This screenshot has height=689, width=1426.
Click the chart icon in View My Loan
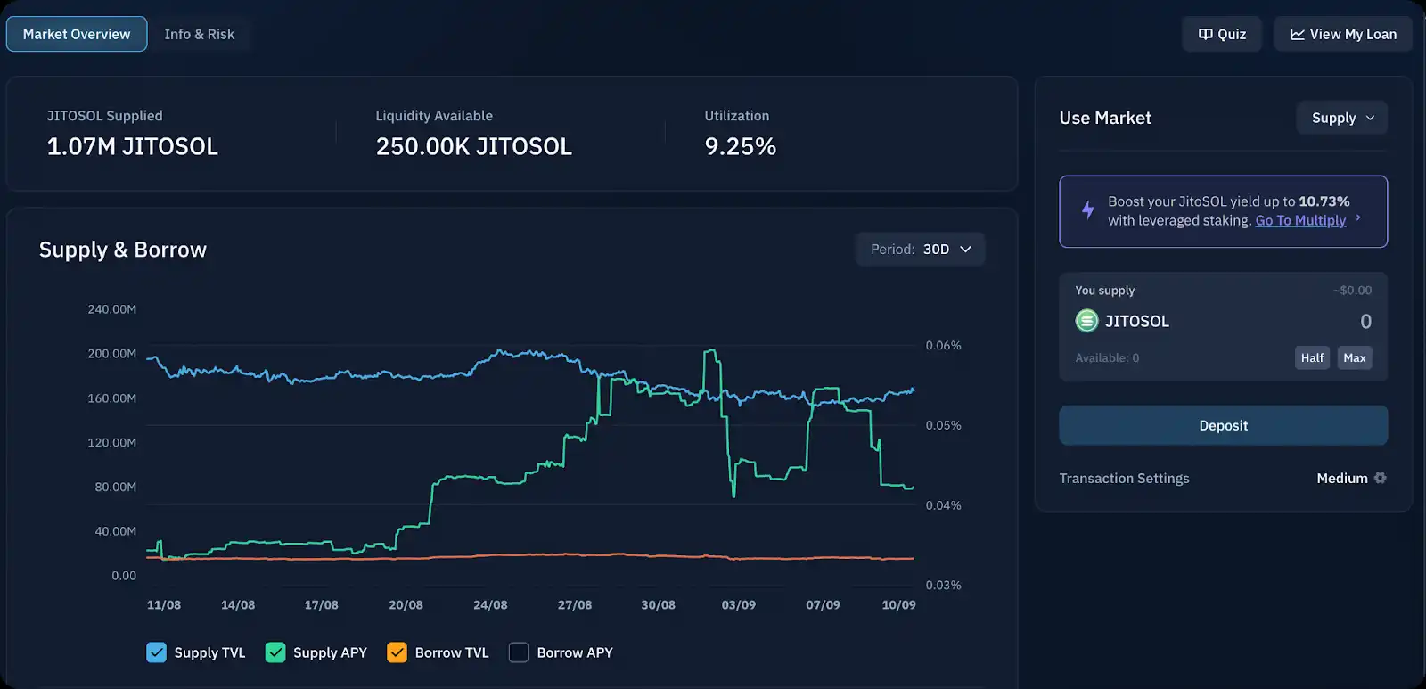click(1298, 35)
